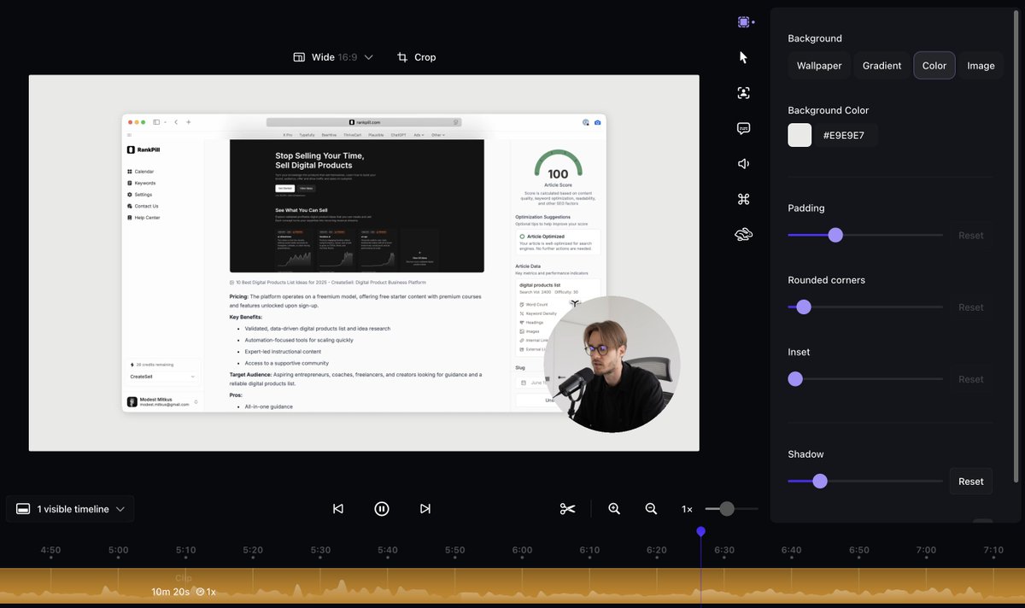Pause the video playback
Screen dimensions: 1025x608
(x=382, y=509)
